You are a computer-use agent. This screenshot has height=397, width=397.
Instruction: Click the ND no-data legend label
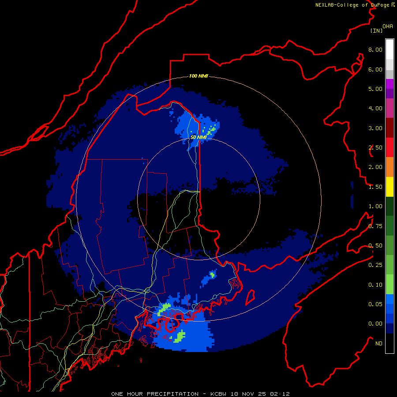(x=379, y=344)
